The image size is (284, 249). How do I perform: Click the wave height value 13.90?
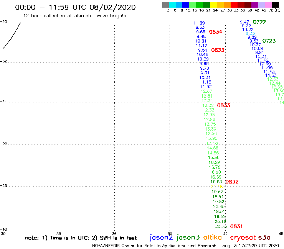click(x=212, y=138)
